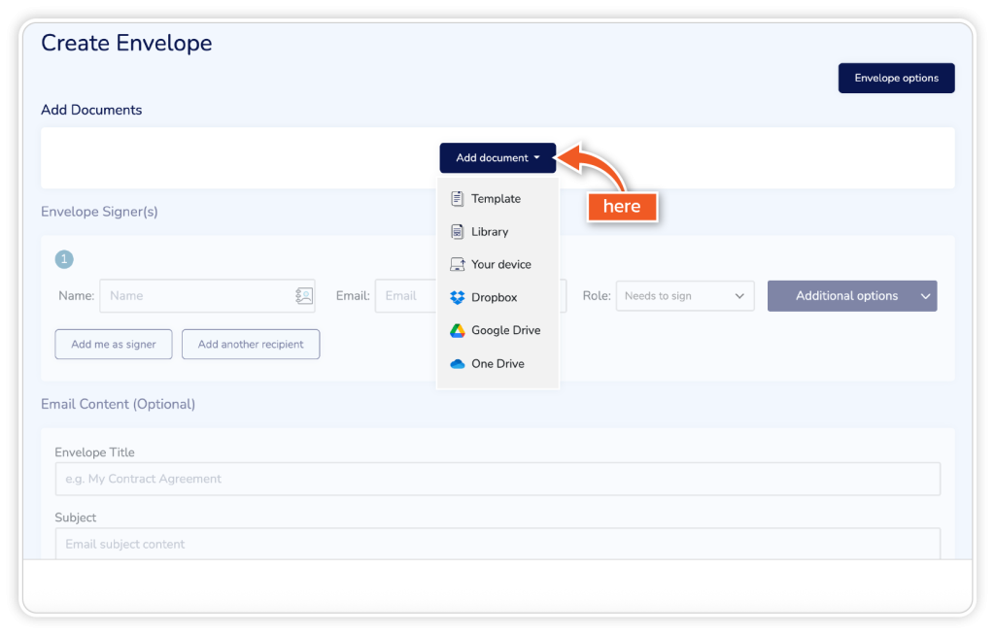Click the Your device laptop icon
Screen dimensions: 995x635
pyautogui.click(x=457, y=265)
